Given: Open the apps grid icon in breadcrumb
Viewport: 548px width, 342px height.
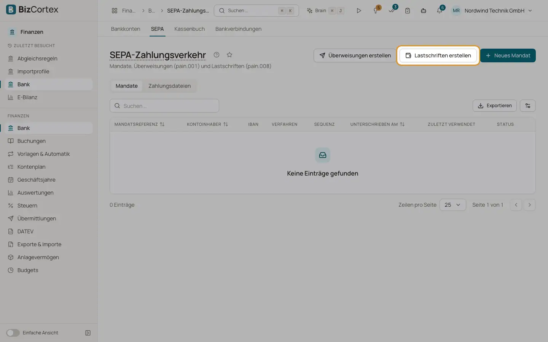Looking at the screenshot, I should click(115, 11).
